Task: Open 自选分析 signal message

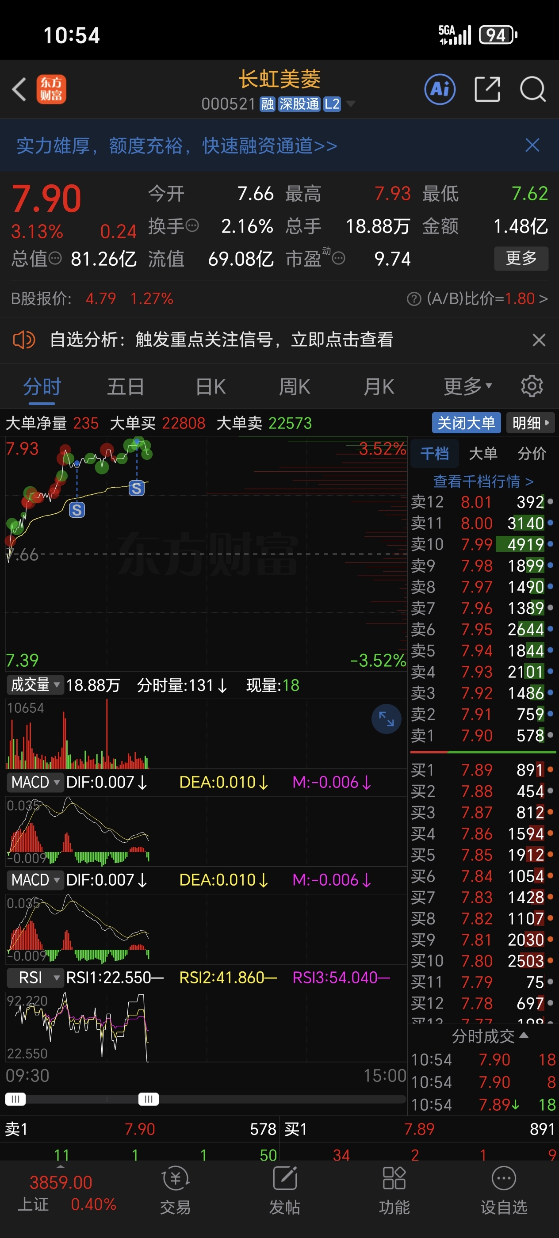Action: tap(222, 340)
